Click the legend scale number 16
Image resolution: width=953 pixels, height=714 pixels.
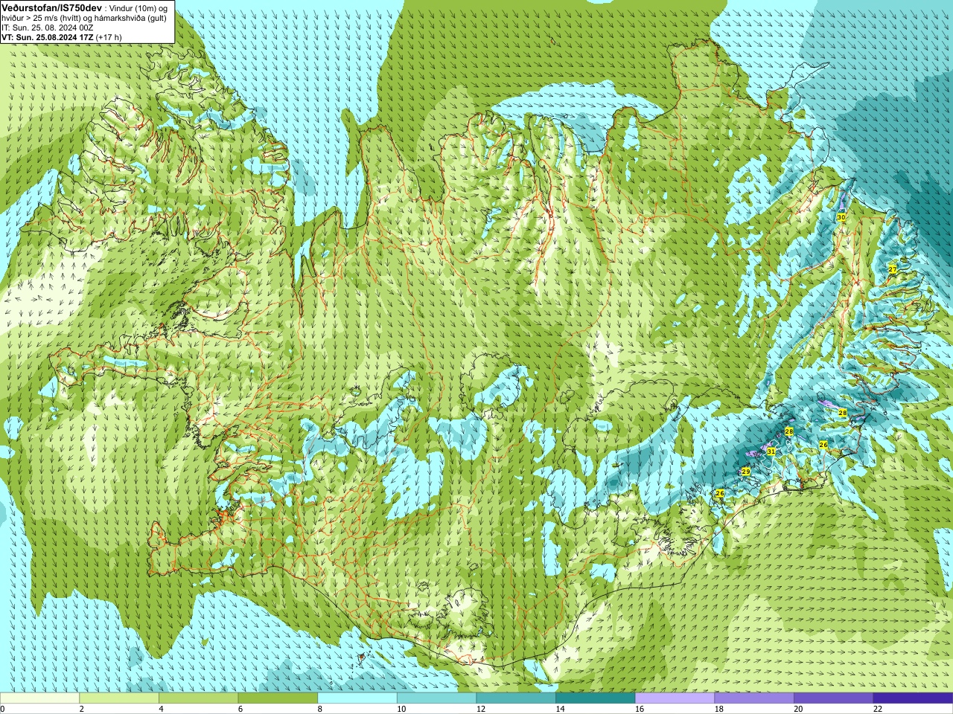coord(639,709)
